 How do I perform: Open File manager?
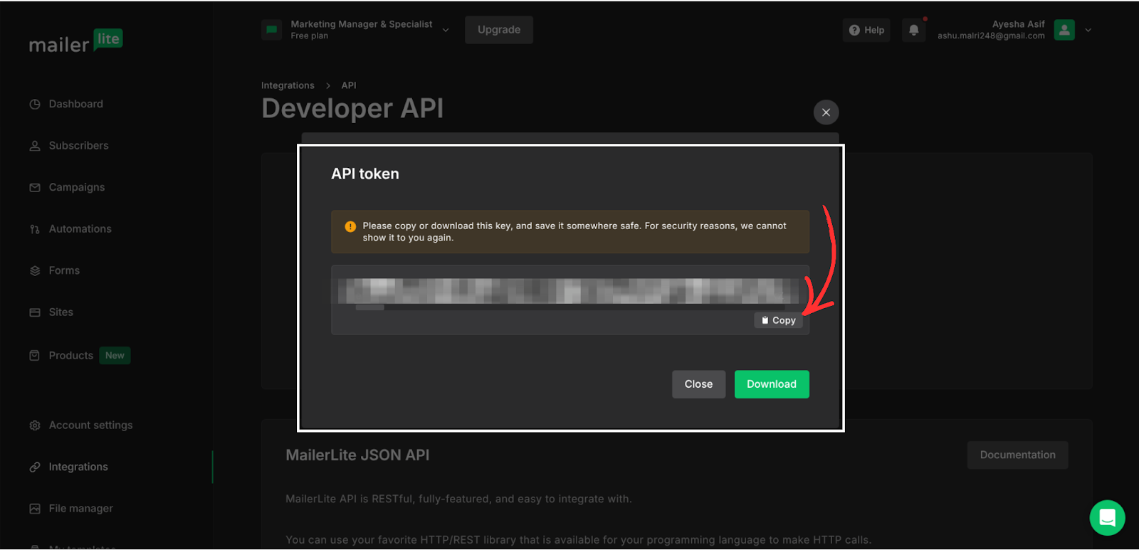[x=81, y=509]
